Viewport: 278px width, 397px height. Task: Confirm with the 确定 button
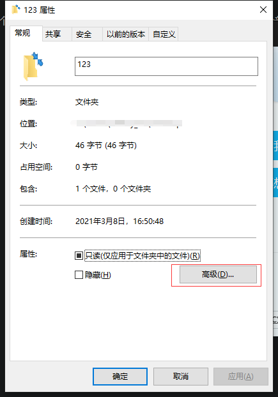tap(120, 377)
